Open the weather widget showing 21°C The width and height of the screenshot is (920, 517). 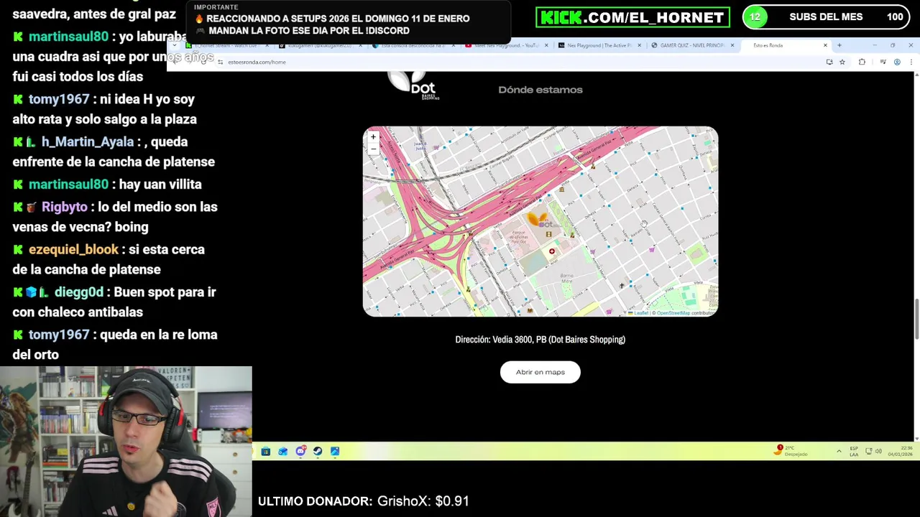pyautogui.click(x=791, y=451)
